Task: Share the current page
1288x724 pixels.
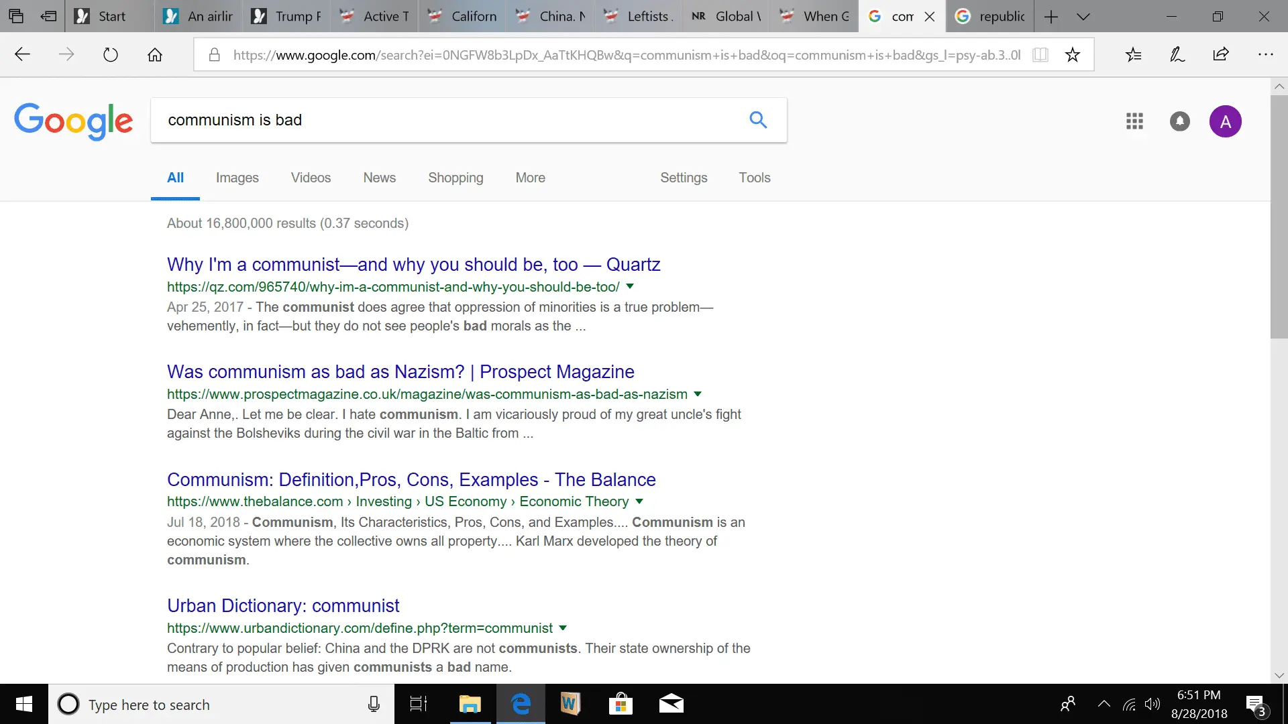Action: [1221, 54]
